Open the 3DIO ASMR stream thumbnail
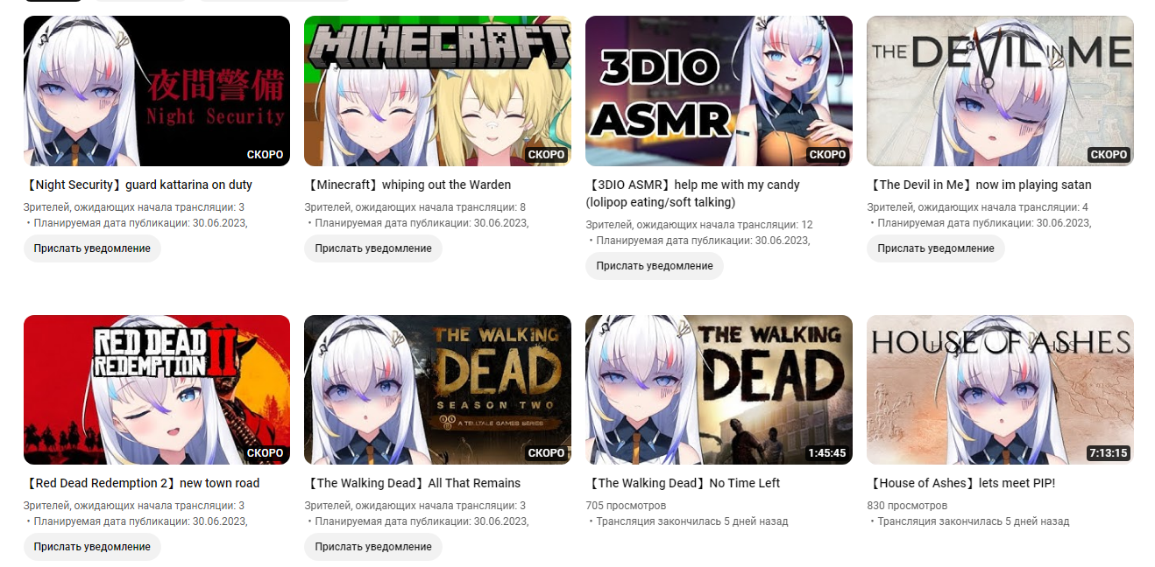The width and height of the screenshot is (1155, 567). (719, 91)
